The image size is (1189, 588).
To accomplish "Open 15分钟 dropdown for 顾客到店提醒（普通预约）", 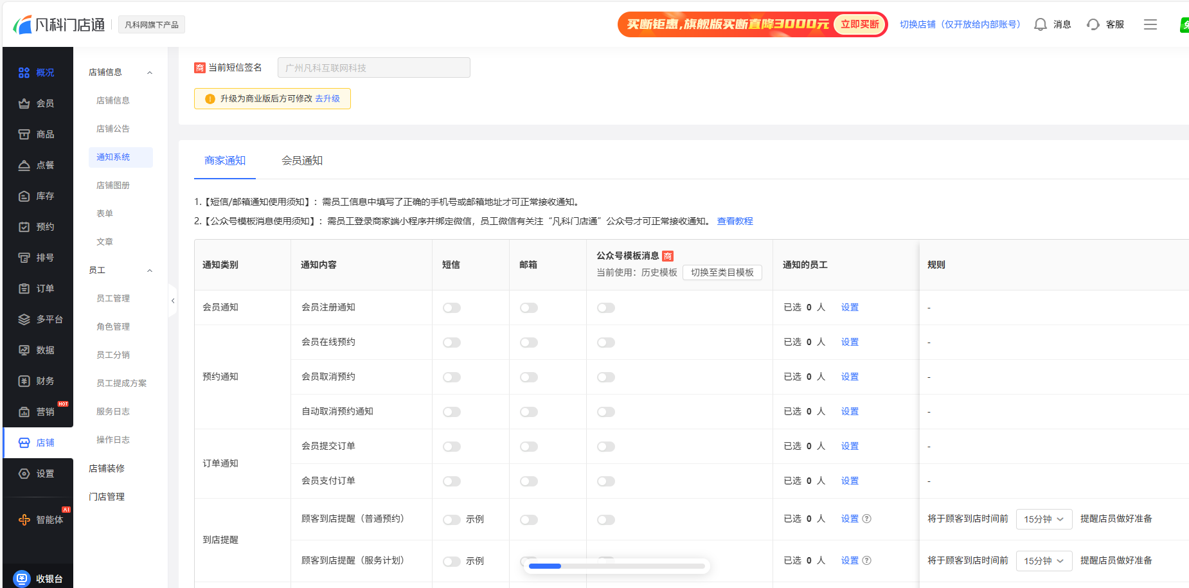I will (1044, 519).
